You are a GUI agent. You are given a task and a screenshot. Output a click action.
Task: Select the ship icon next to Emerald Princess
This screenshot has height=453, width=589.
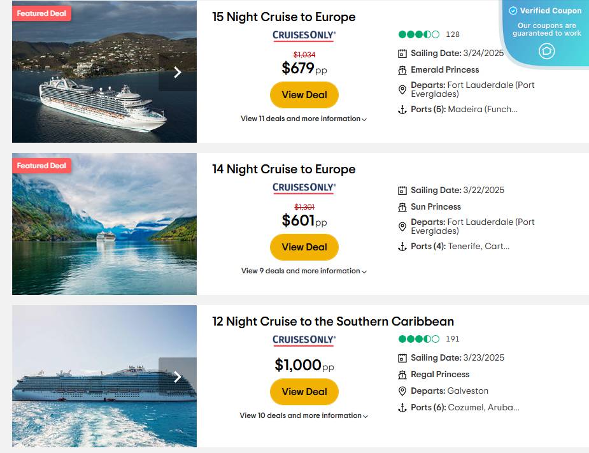tap(402, 69)
